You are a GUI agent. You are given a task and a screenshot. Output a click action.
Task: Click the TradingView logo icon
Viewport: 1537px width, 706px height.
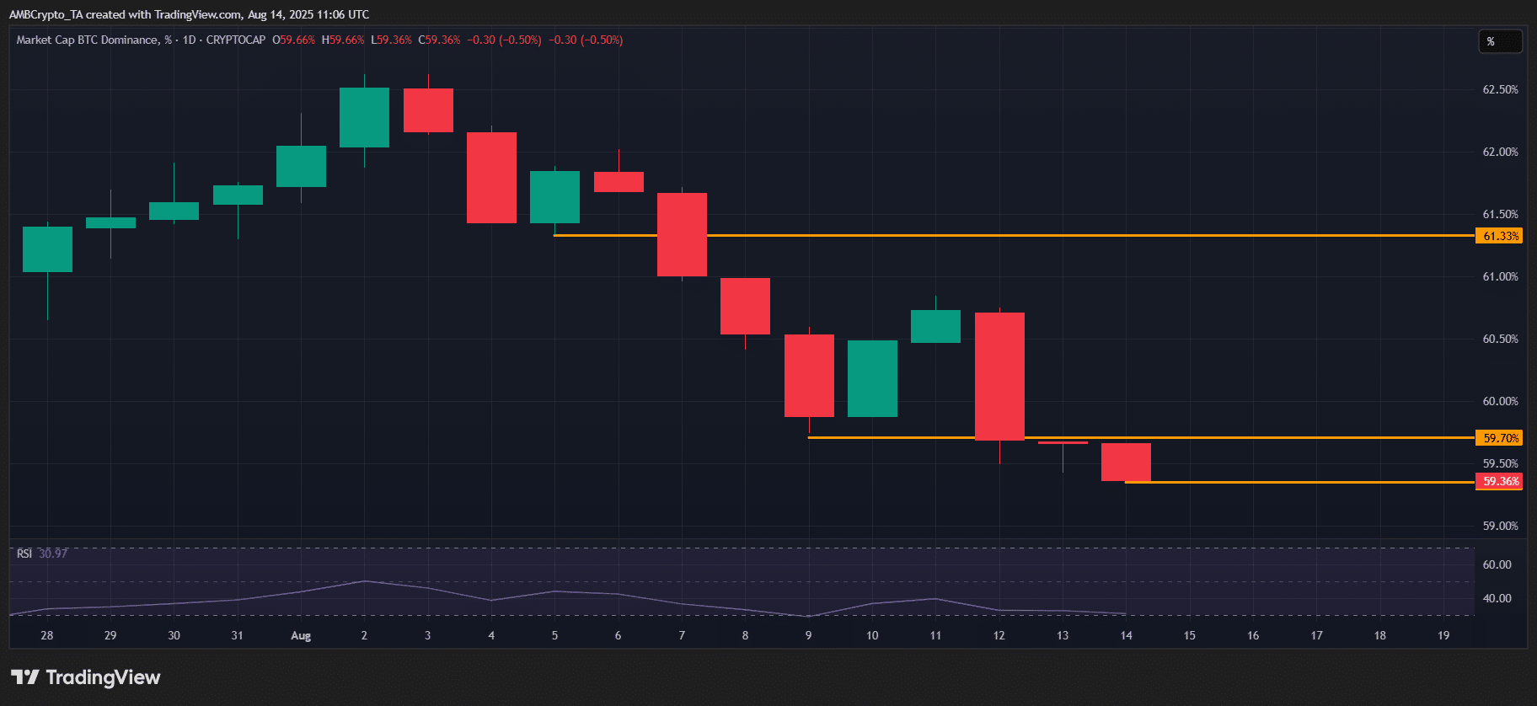click(24, 677)
